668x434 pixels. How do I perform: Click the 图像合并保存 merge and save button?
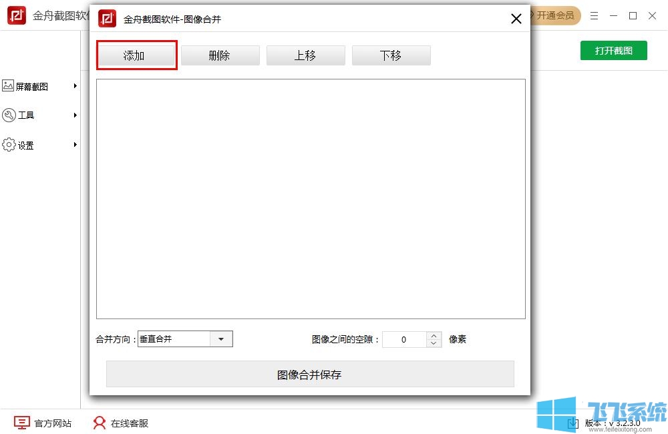coord(310,374)
